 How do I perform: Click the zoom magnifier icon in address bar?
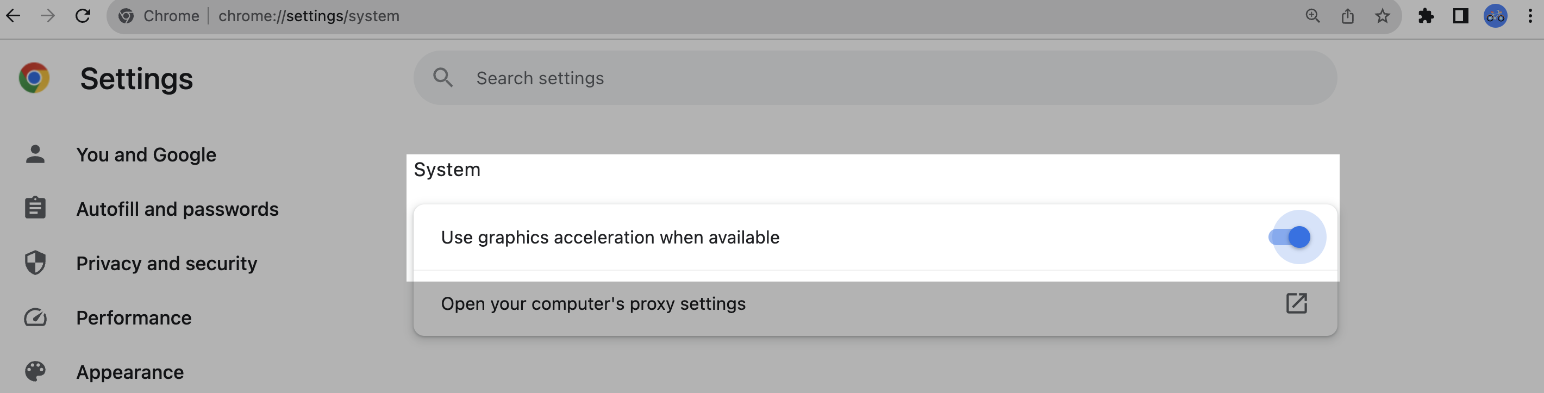(x=1312, y=16)
